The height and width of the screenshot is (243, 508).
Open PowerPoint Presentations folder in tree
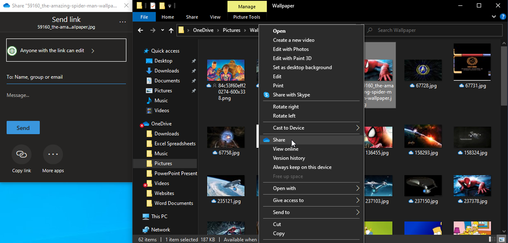pyautogui.click(x=171, y=173)
